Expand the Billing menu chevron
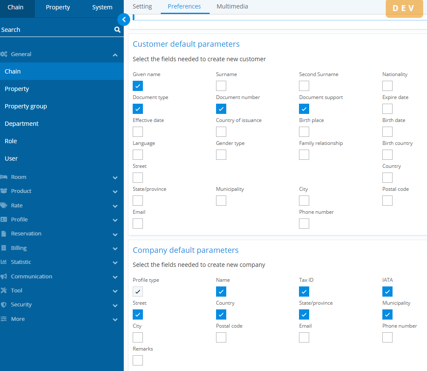Screen dimensions: 427x371 tap(115, 248)
